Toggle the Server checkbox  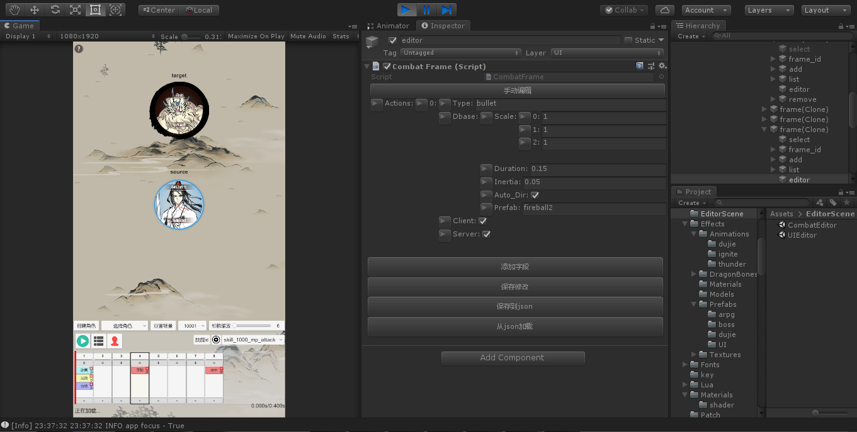(x=486, y=234)
